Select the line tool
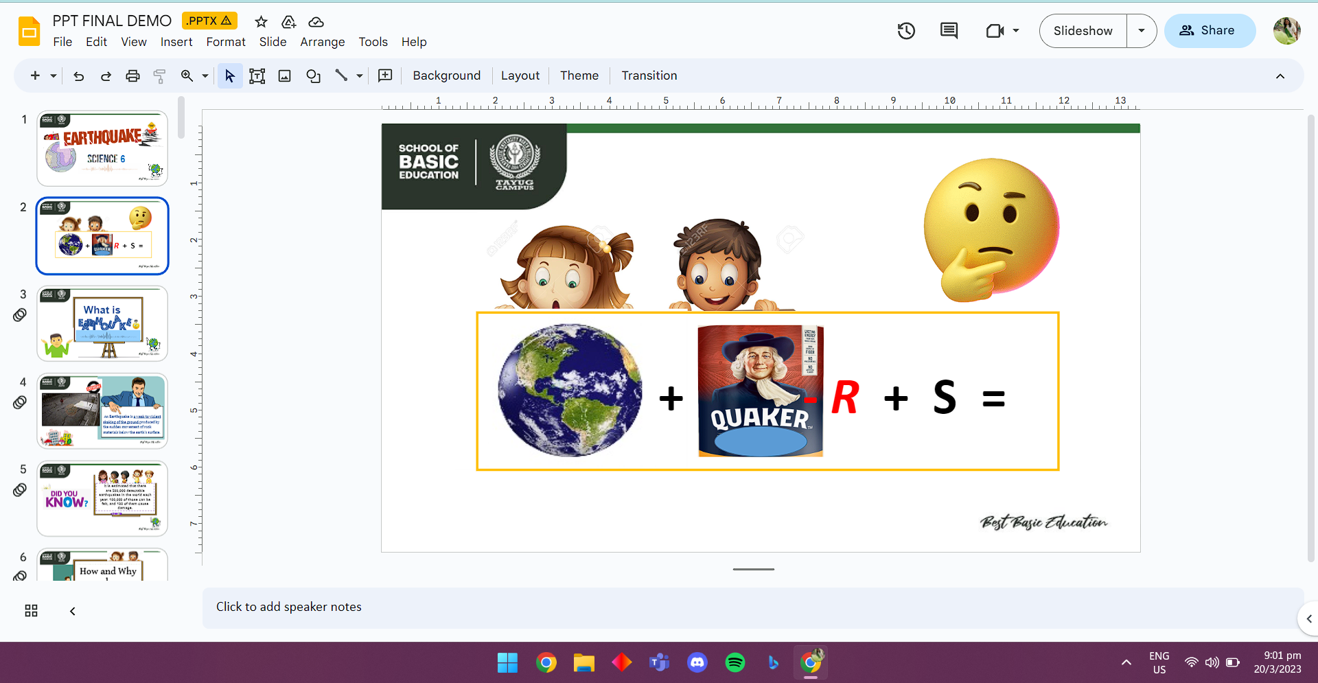This screenshot has width=1318, height=683. (341, 76)
